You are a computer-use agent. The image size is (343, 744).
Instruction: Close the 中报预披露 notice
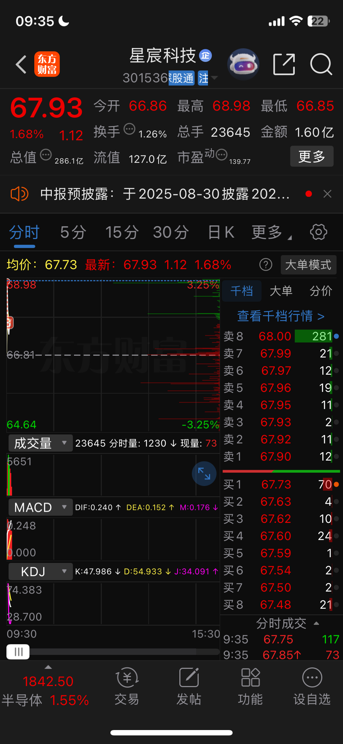coord(327,194)
